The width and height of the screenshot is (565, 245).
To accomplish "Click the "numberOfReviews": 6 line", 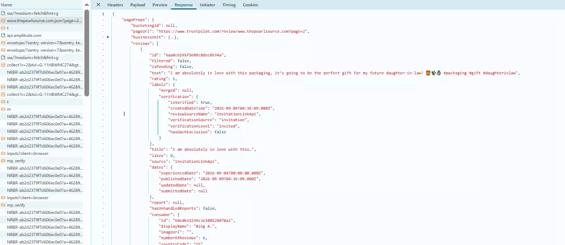I will (x=183, y=238).
